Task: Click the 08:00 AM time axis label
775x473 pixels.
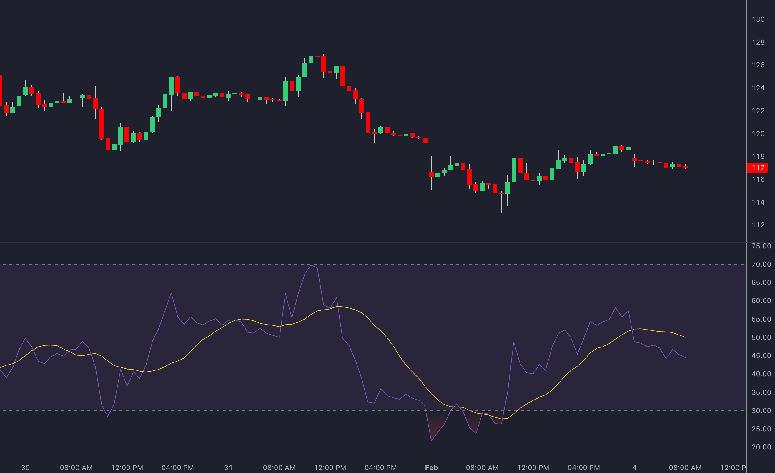Action: 76,467
